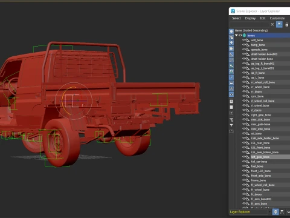This screenshot has height=218, width=290.
Task: Click the Scene Explorer app icon in the title bar
Action: coord(233,11)
